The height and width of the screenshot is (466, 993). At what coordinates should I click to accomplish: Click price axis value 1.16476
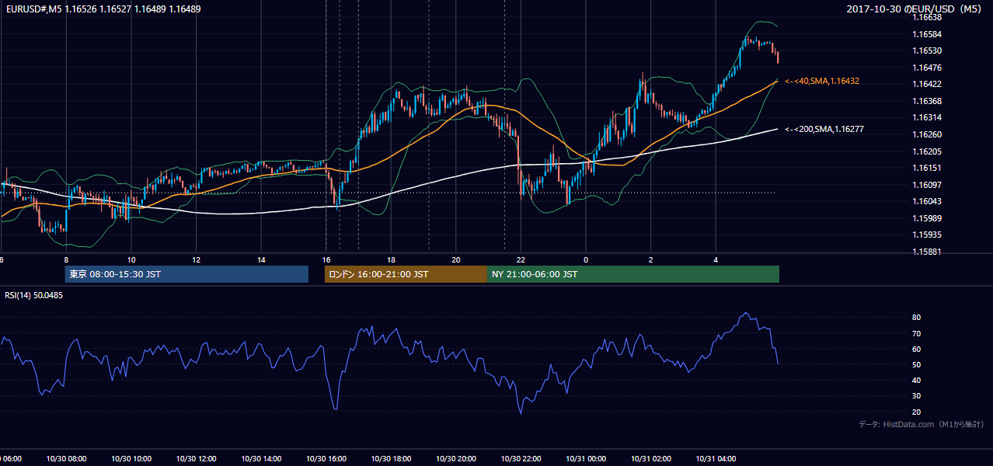click(928, 68)
